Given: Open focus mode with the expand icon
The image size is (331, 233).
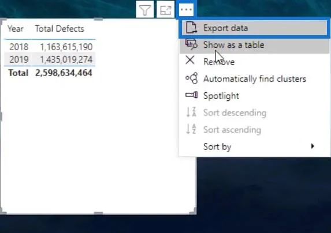Looking at the screenshot, I should (x=165, y=10).
